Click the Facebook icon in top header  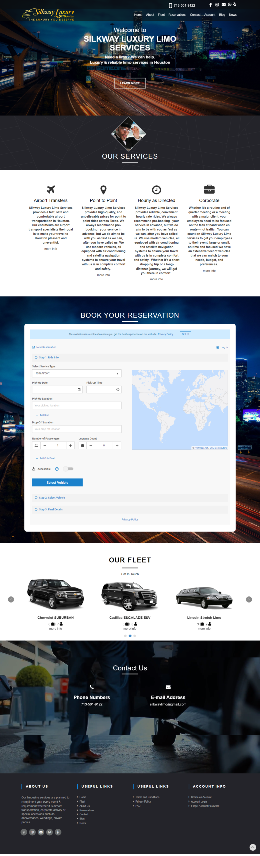(x=210, y=5)
